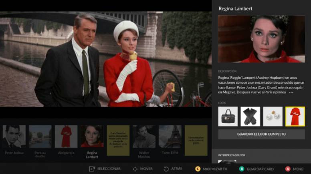Select the black handbag look item
This screenshot has width=311, height=174.
tap(228, 116)
